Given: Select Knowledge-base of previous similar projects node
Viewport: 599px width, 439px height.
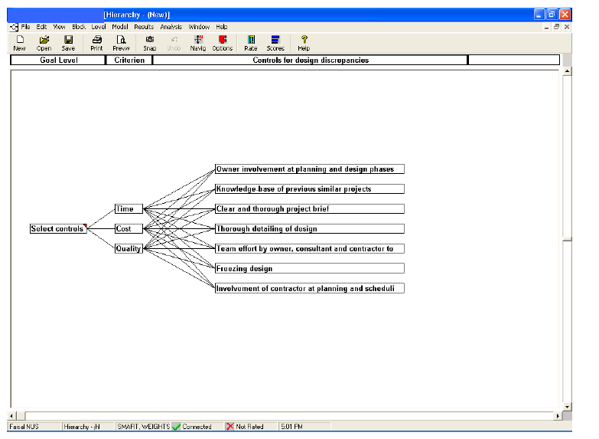Looking at the screenshot, I should [x=309, y=189].
